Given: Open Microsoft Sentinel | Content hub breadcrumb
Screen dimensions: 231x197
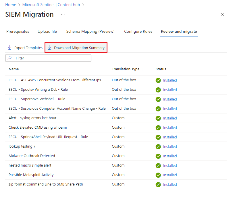Looking at the screenshot, I should [51, 5].
